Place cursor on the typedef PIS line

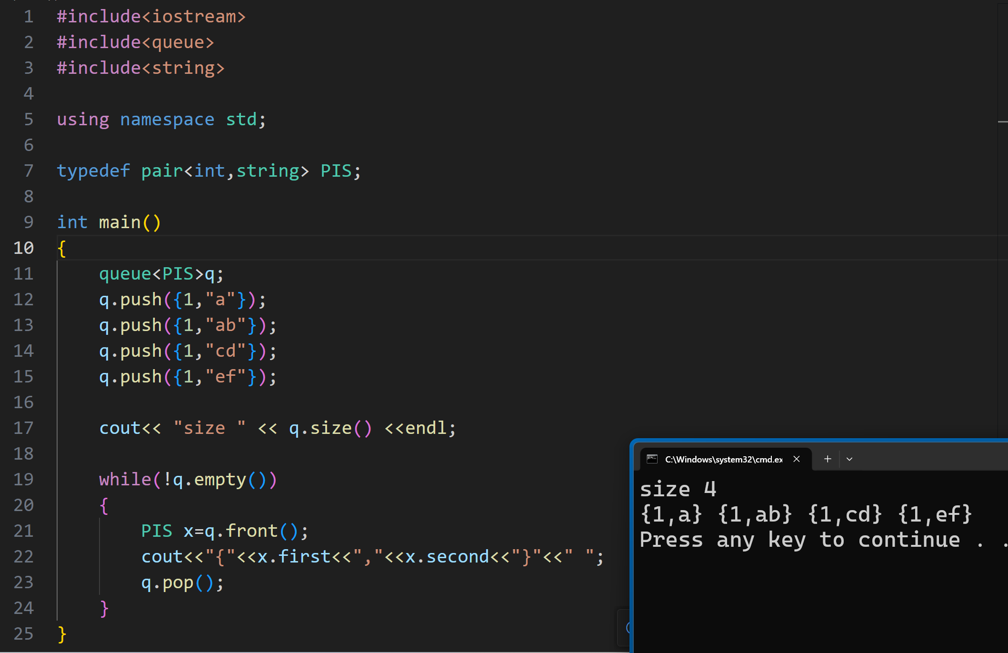point(209,171)
